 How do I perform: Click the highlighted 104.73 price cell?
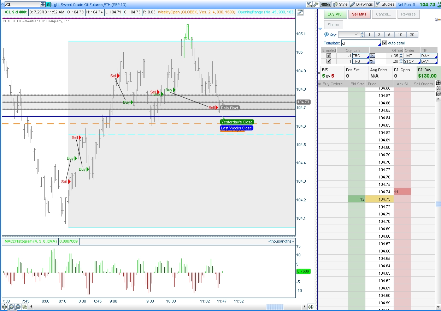click(379, 199)
